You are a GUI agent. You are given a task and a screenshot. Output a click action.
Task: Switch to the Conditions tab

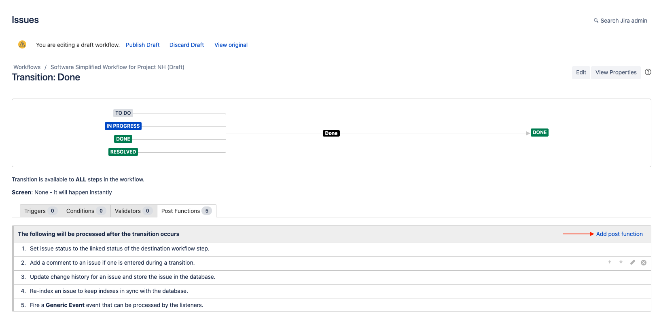click(x=86, y=211)
